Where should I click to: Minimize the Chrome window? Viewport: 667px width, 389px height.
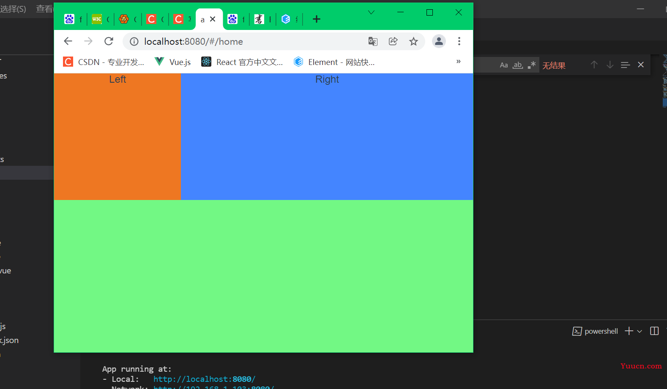tap(400, 12)
